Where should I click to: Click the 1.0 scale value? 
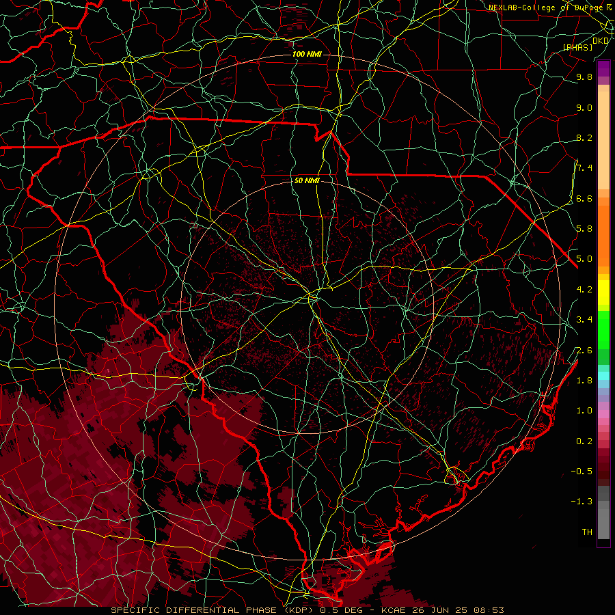pyautogui.click(x=584, y=411)
